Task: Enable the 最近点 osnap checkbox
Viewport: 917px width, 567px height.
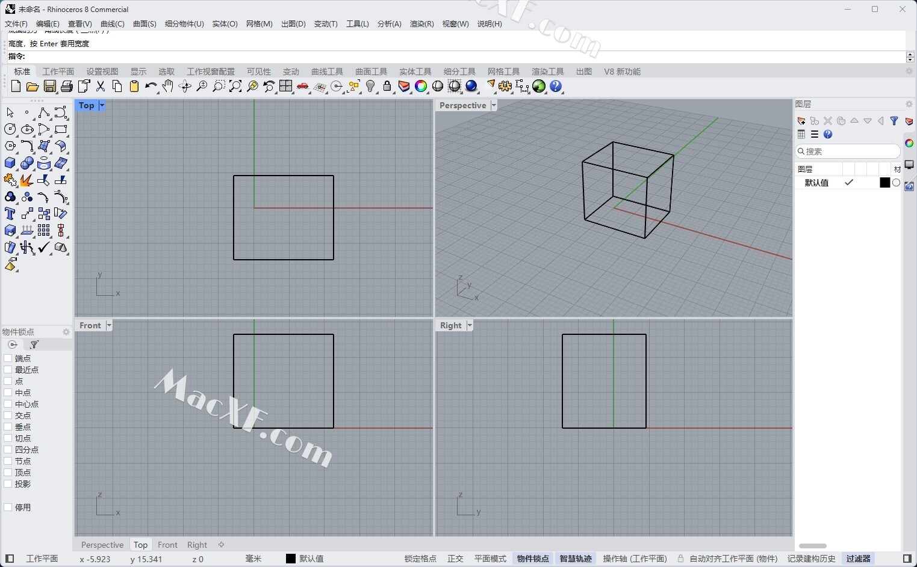Action: pos(8,370)
